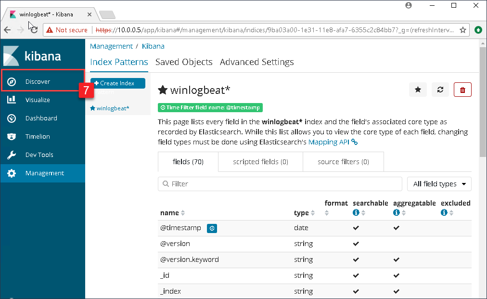The width and height of the screenshot is (487, 299).
Task: Open the Chrome profile avatar icon
Action: pos(409,5)
